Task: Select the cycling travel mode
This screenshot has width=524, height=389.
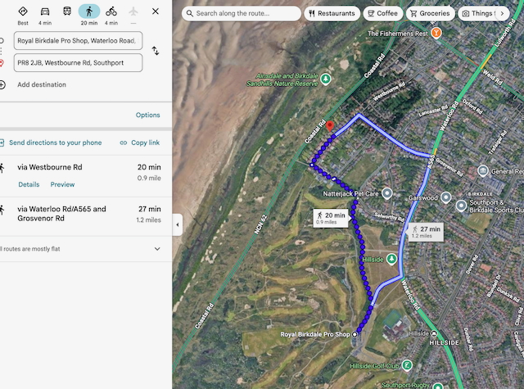Action: [111, 11]
